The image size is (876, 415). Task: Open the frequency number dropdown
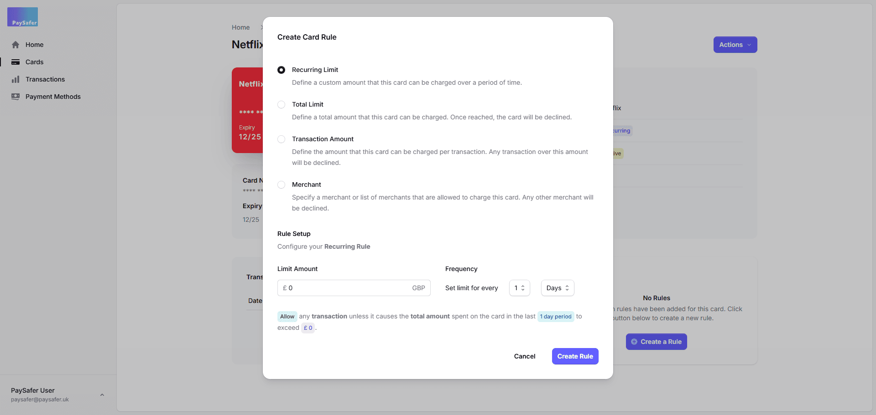point(519,288)
